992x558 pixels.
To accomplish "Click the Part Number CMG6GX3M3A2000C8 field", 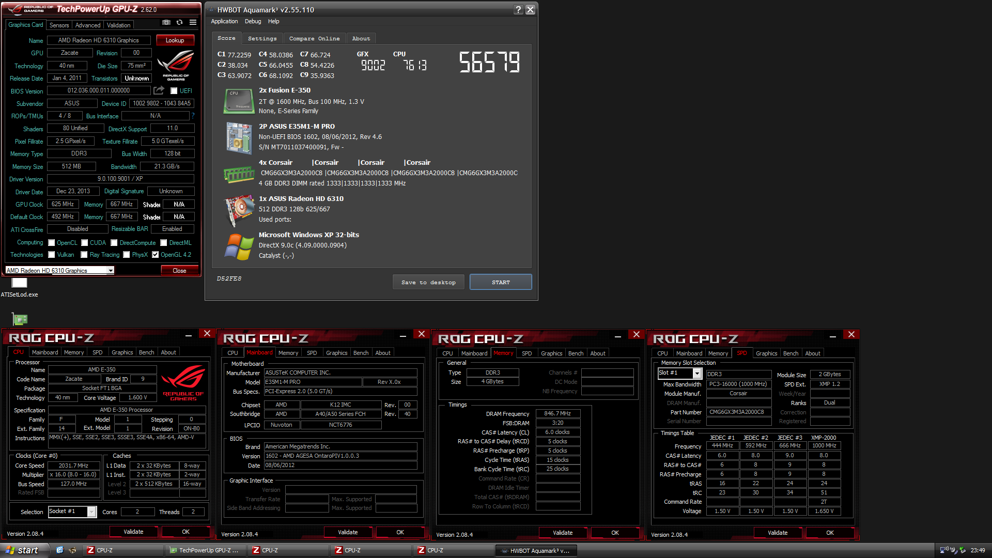I will point(738,412).
